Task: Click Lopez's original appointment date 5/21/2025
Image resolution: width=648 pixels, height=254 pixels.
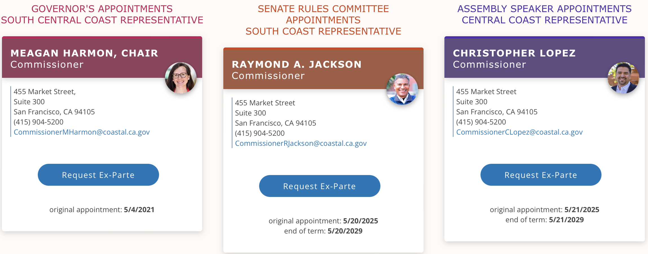Action: tap(581, 210)
